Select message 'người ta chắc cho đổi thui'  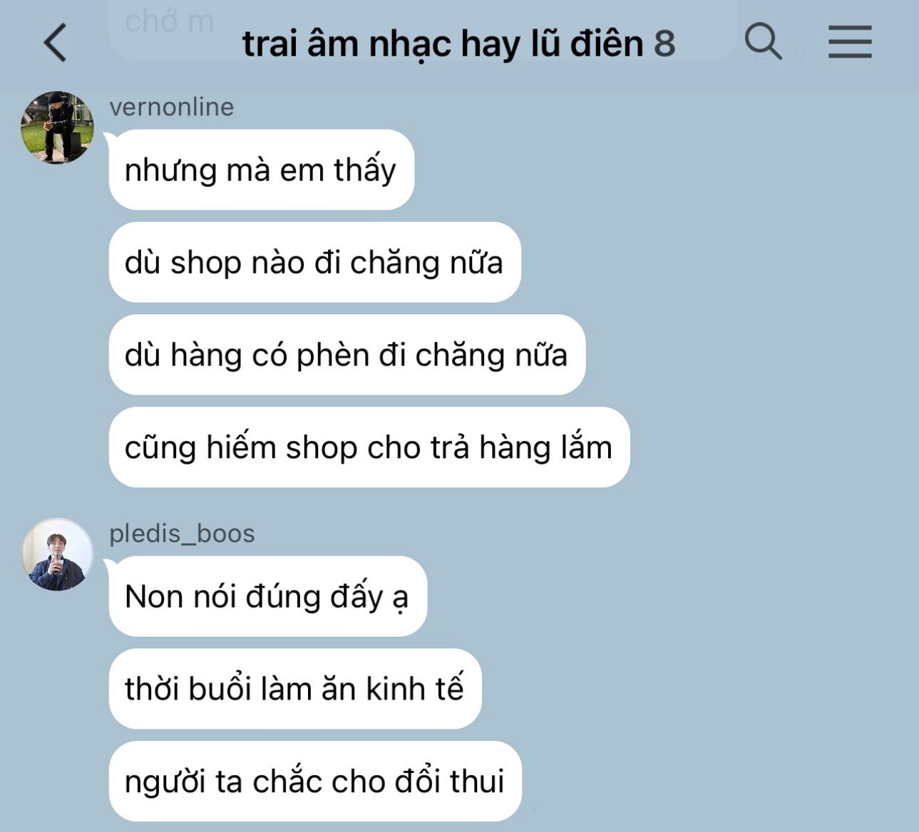[x=316, y=781]
